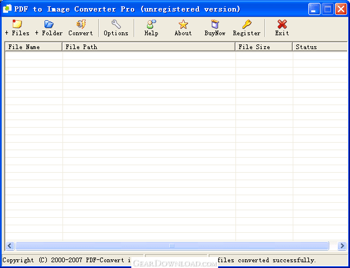Click the copyright text in status bar

click(x=67, y=260)
